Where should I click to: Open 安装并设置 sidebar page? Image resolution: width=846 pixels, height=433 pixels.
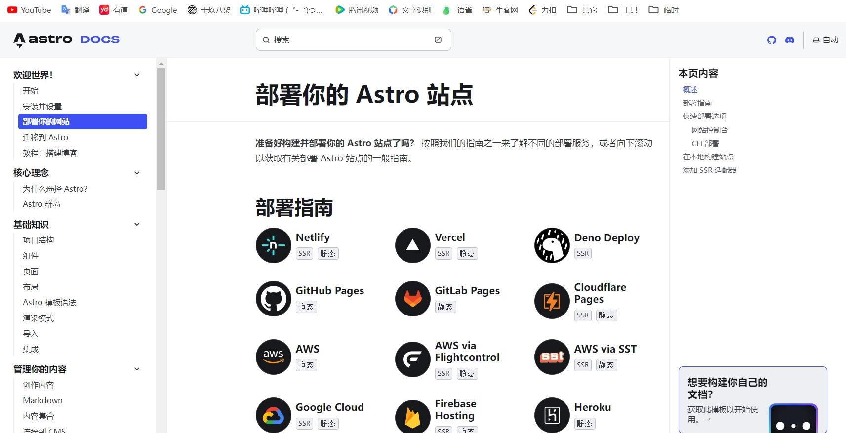tap(42, 106)
